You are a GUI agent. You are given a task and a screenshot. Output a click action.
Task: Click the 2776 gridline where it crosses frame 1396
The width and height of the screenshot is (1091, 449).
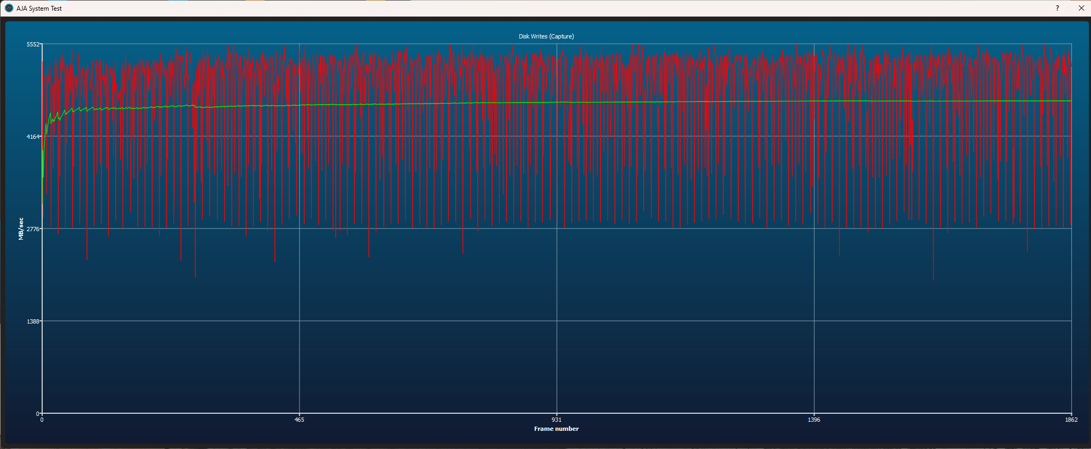pos(814,229)
